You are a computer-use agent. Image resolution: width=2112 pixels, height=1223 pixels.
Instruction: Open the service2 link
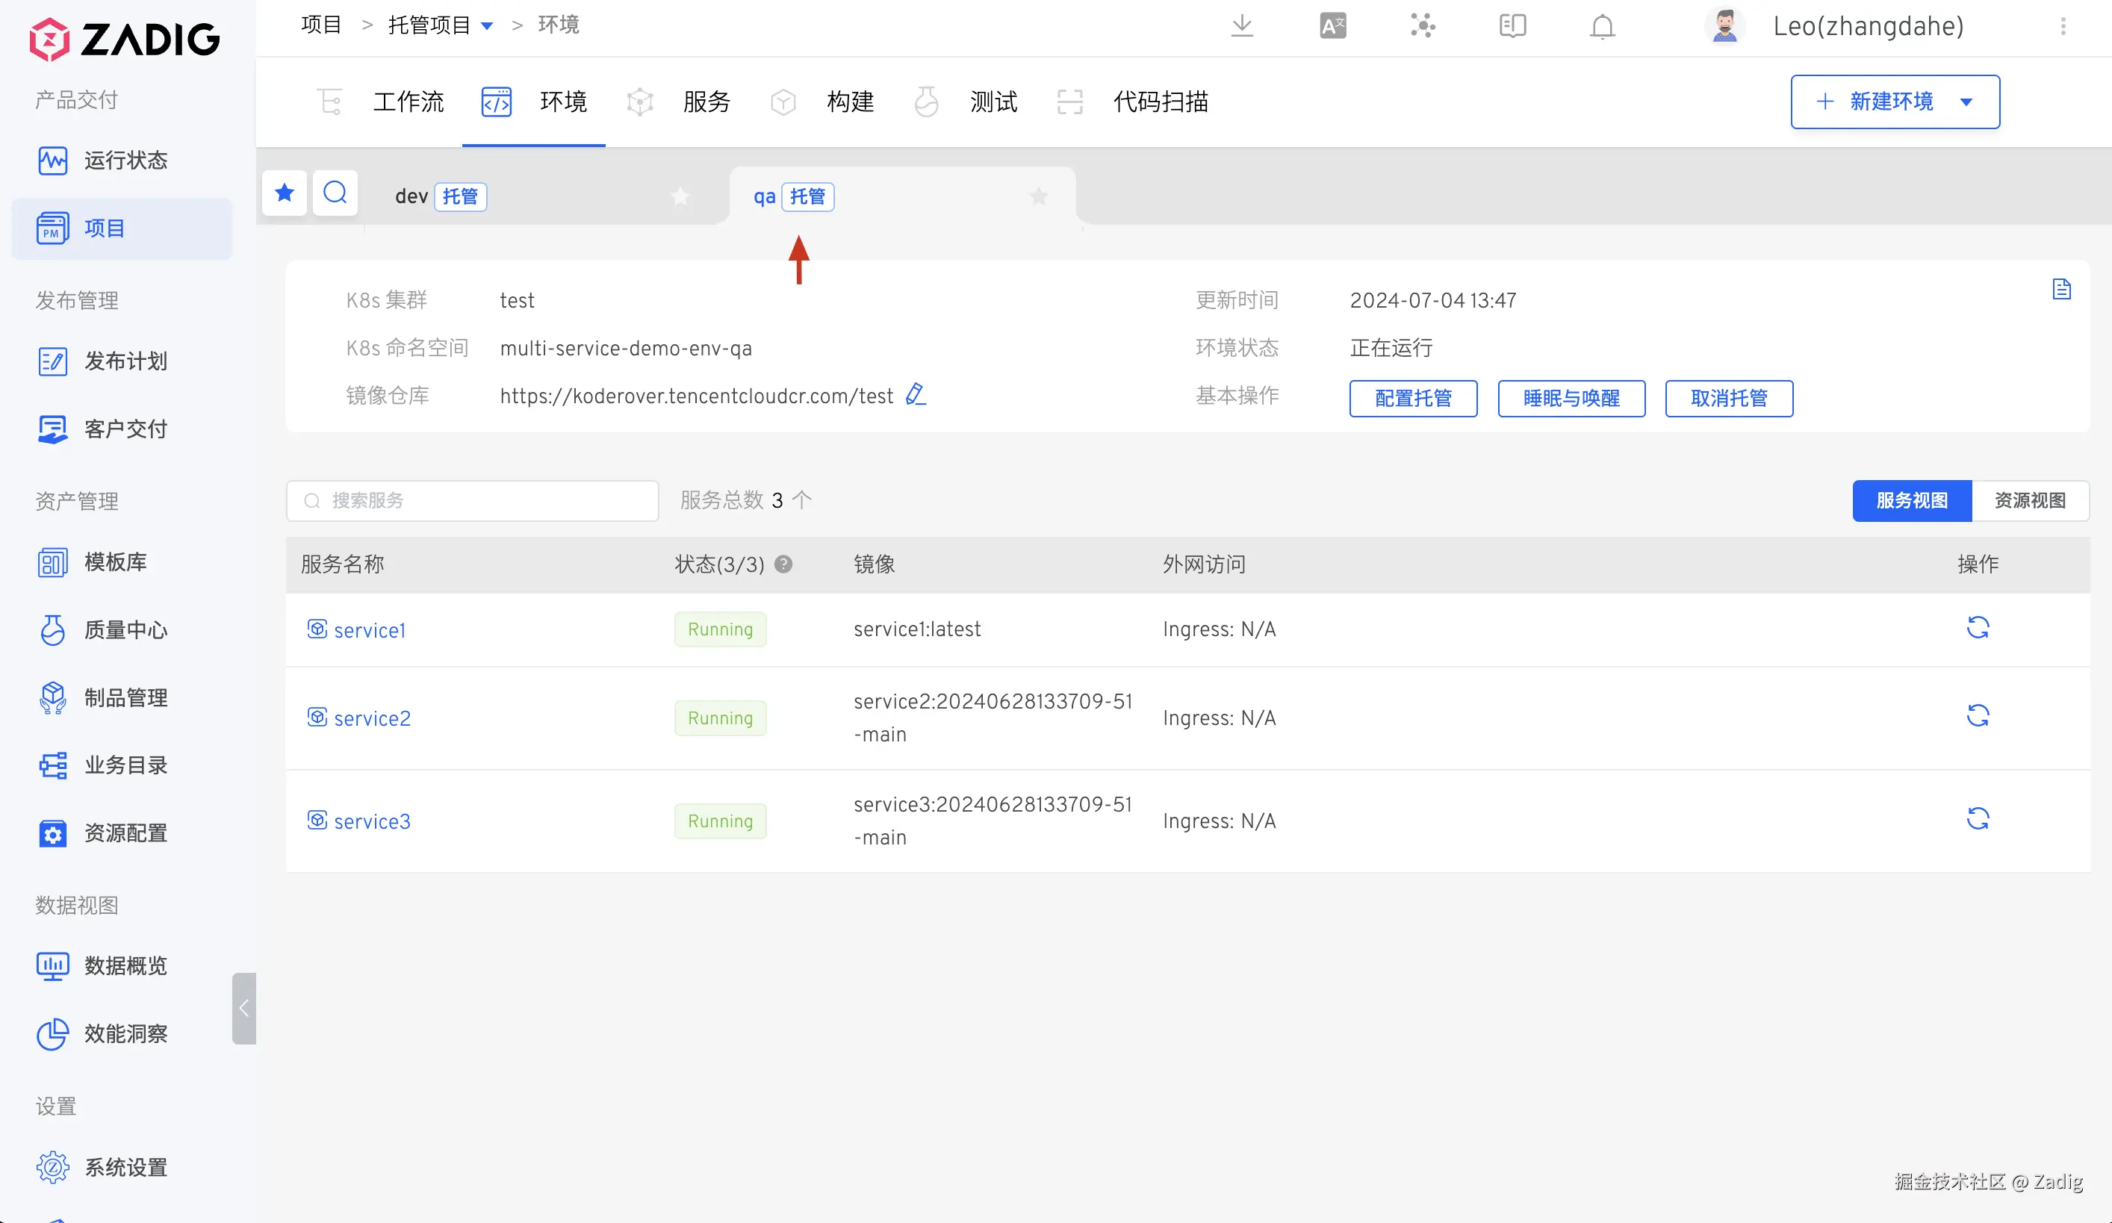pos(372,719)
